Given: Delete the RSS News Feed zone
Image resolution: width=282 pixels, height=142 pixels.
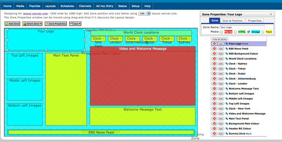Looking at the screenshot, I should [214, 49].
